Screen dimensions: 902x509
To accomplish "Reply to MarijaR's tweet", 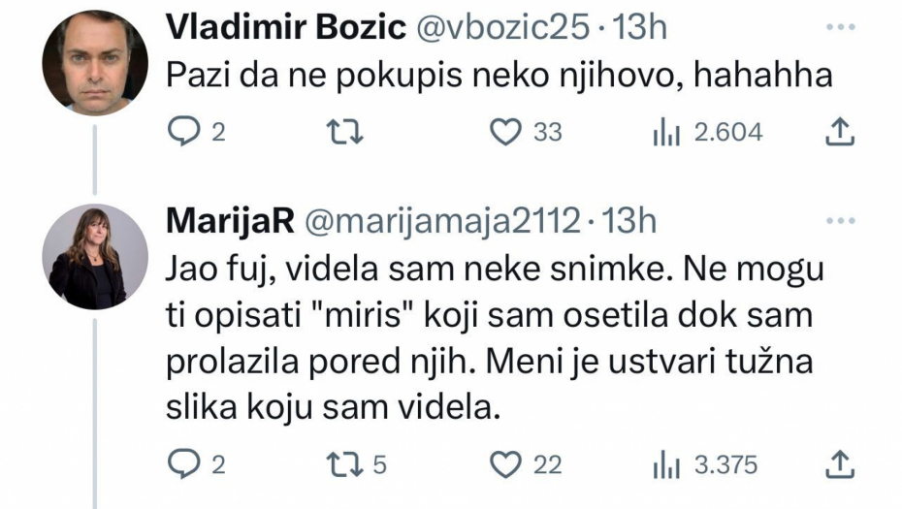I will (x=182, y=465).
